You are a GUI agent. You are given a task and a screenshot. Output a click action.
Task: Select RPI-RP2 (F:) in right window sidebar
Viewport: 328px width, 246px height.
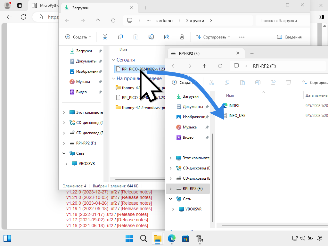(188, 189)
